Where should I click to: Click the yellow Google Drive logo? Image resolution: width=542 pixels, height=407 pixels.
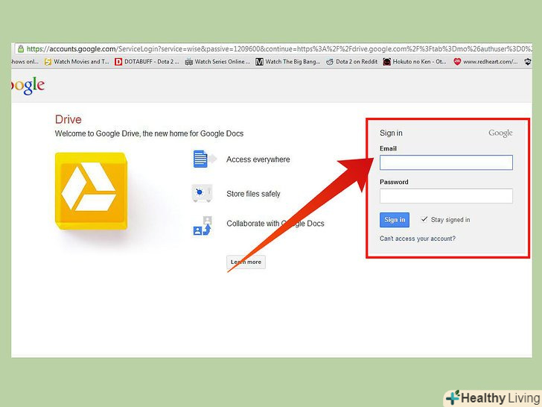coord(91,191)
